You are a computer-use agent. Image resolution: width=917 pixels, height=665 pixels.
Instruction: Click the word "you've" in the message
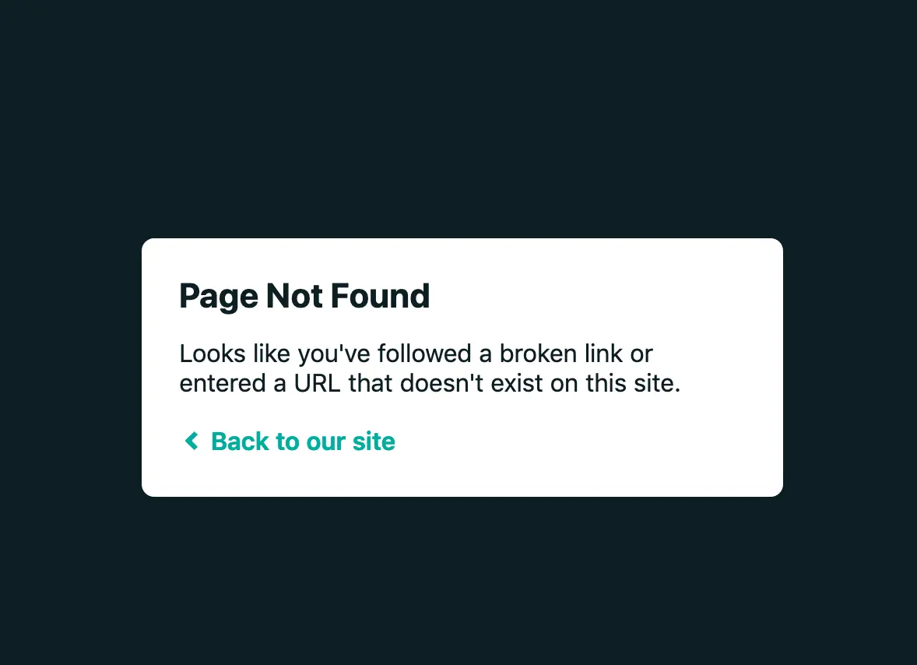pyautogui.click(x=334, y=355)
